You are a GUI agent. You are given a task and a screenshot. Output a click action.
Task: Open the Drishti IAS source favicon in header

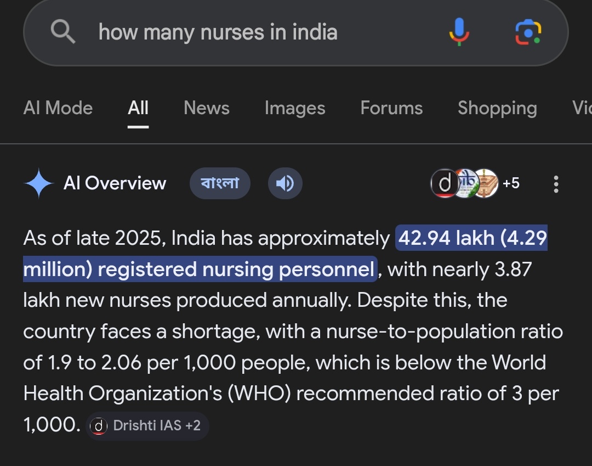click(445, 183)
